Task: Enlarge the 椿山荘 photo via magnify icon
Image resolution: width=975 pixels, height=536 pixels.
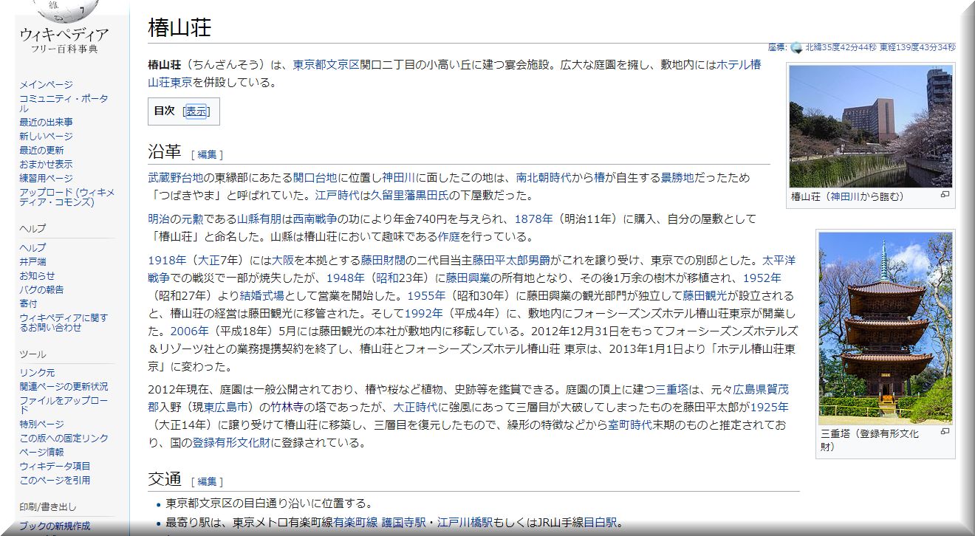Action: click(x=945, y=195)
